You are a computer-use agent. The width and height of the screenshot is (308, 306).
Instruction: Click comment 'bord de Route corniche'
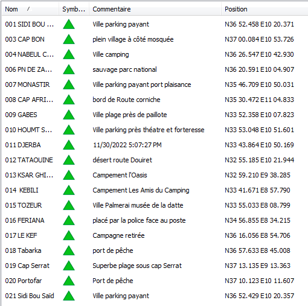coord(126,100)
